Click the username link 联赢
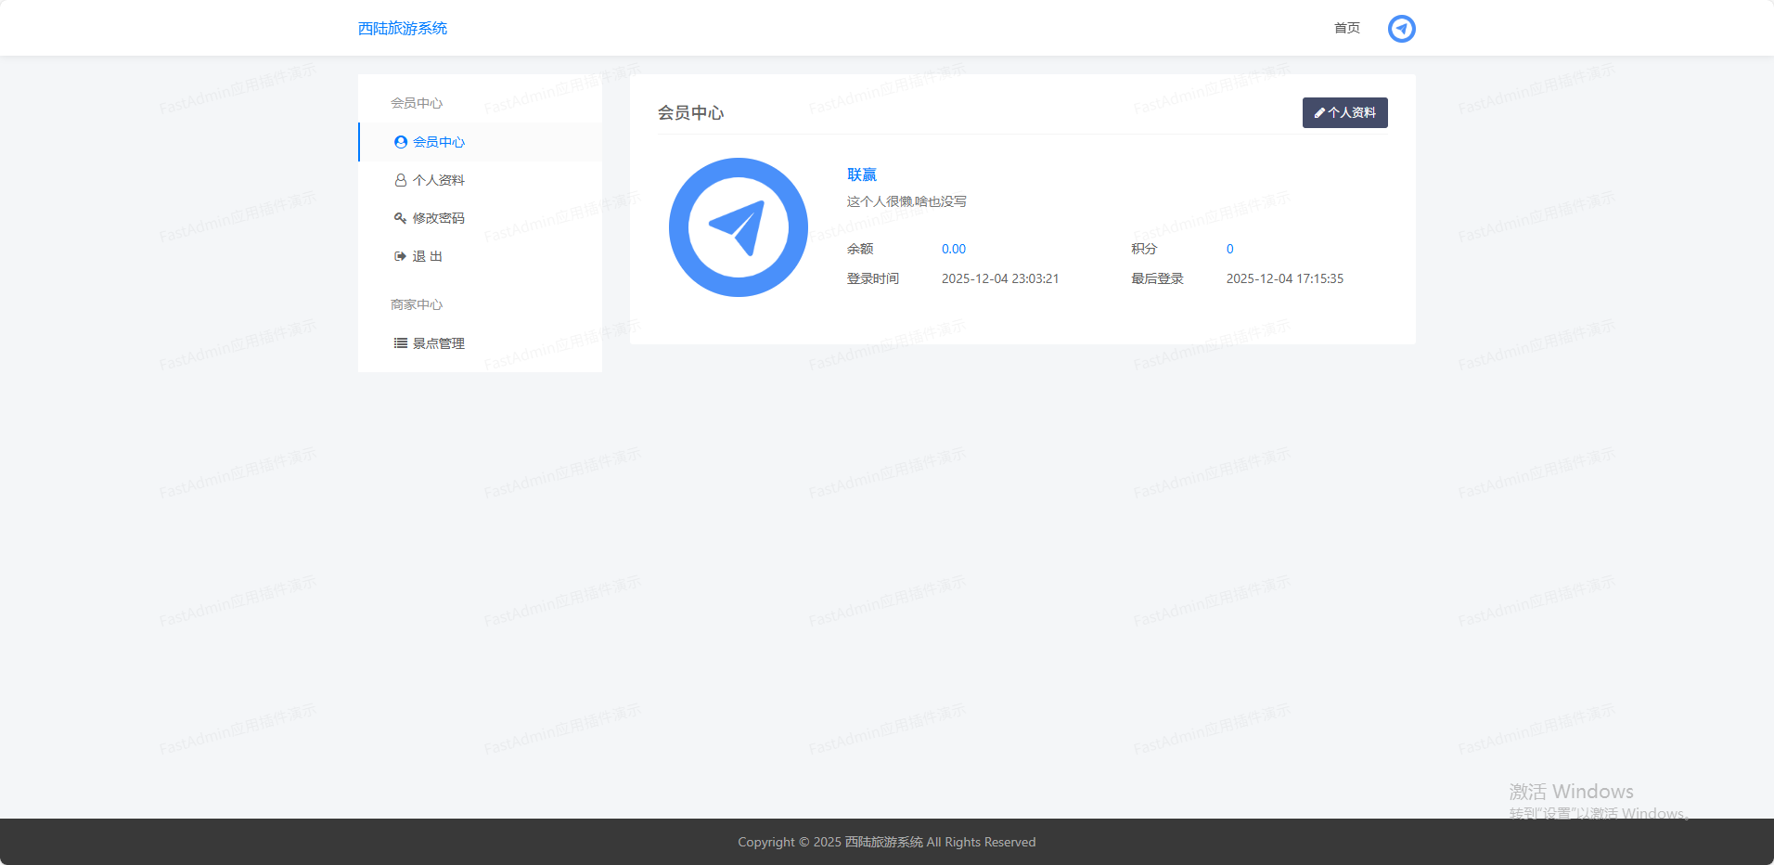Viewport: 1774px width, 865px height. 861,174
